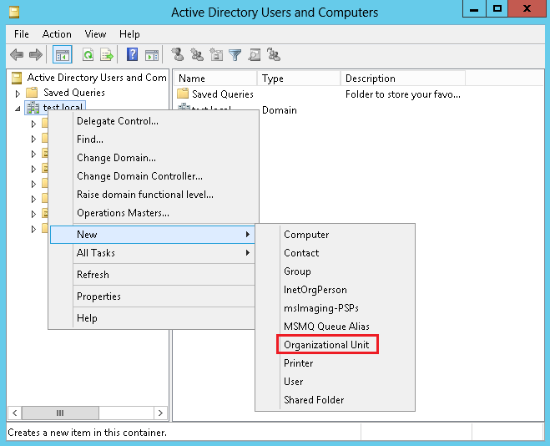Toggle the Show/Hide Console Tree toolbar icon
Screen dimensions: 550x446
(63, 55)
